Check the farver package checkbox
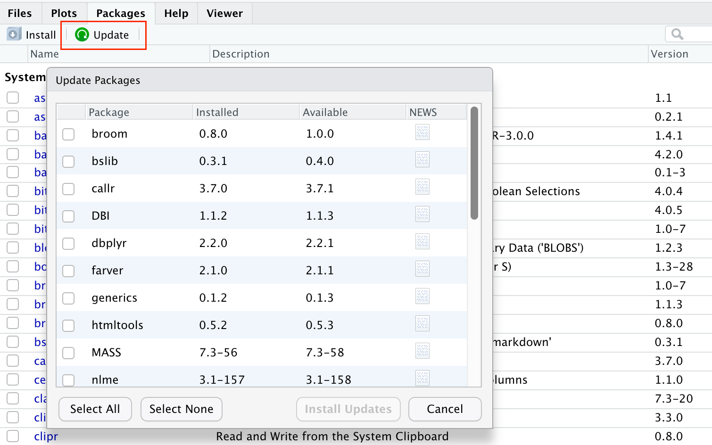 click(x=68, y=271)
